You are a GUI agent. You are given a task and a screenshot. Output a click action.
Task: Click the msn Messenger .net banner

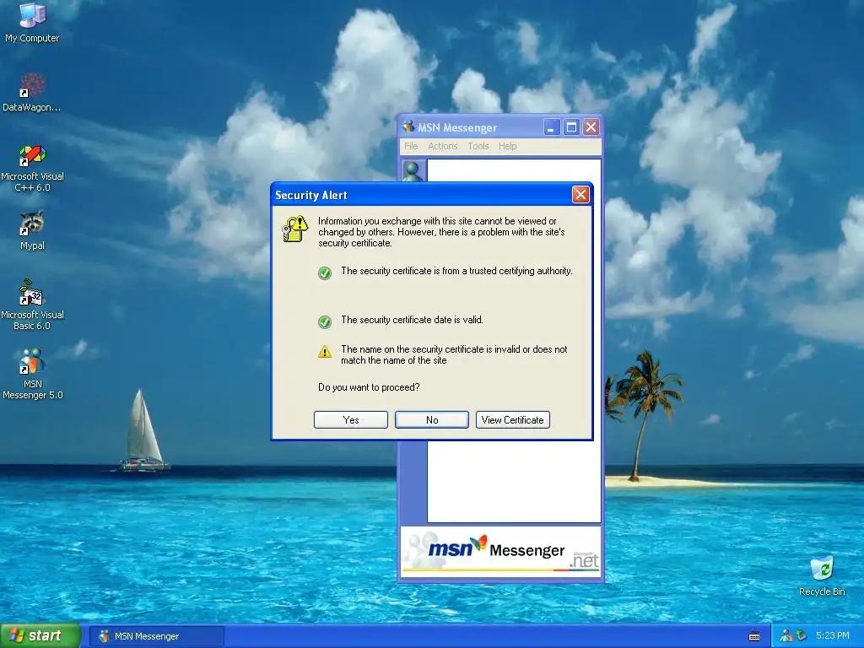[500, 552]
